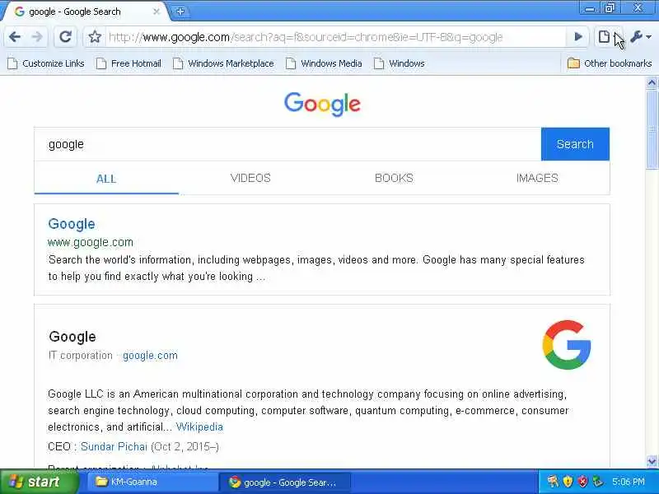This screenshot has width=659, height=494.
Task: Click the first system tray icon
Action: (x=553, y=482)
